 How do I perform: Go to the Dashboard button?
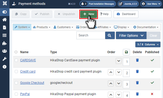tap(126, 14)
